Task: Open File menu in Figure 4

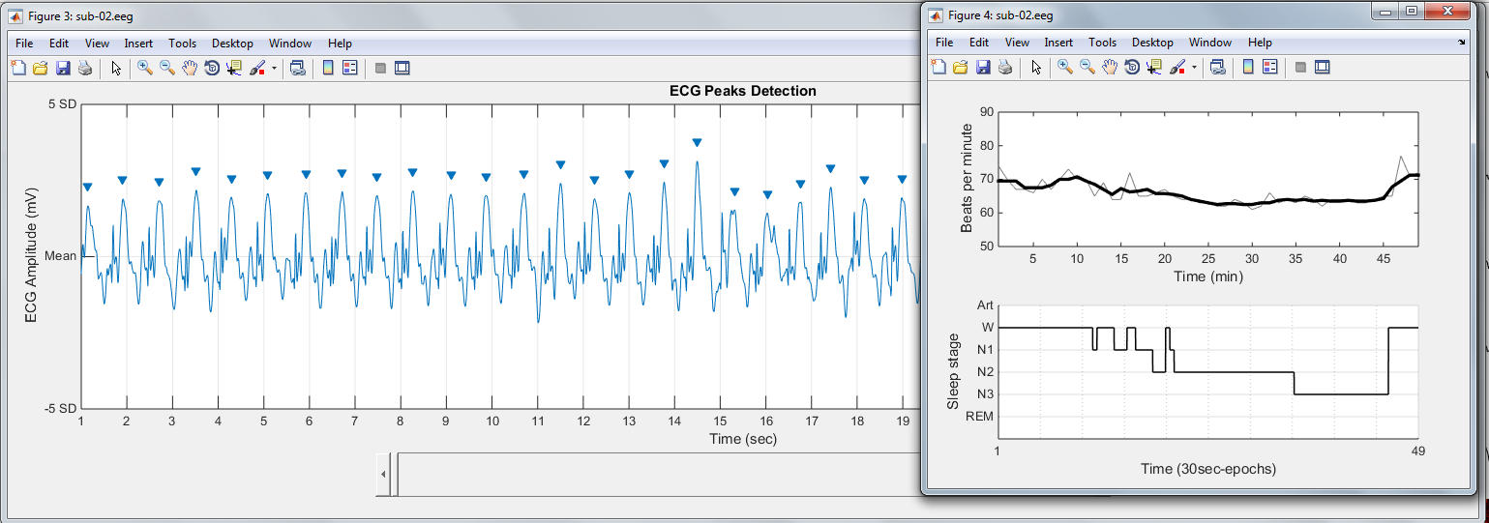Action: click(x=944, y=43)
